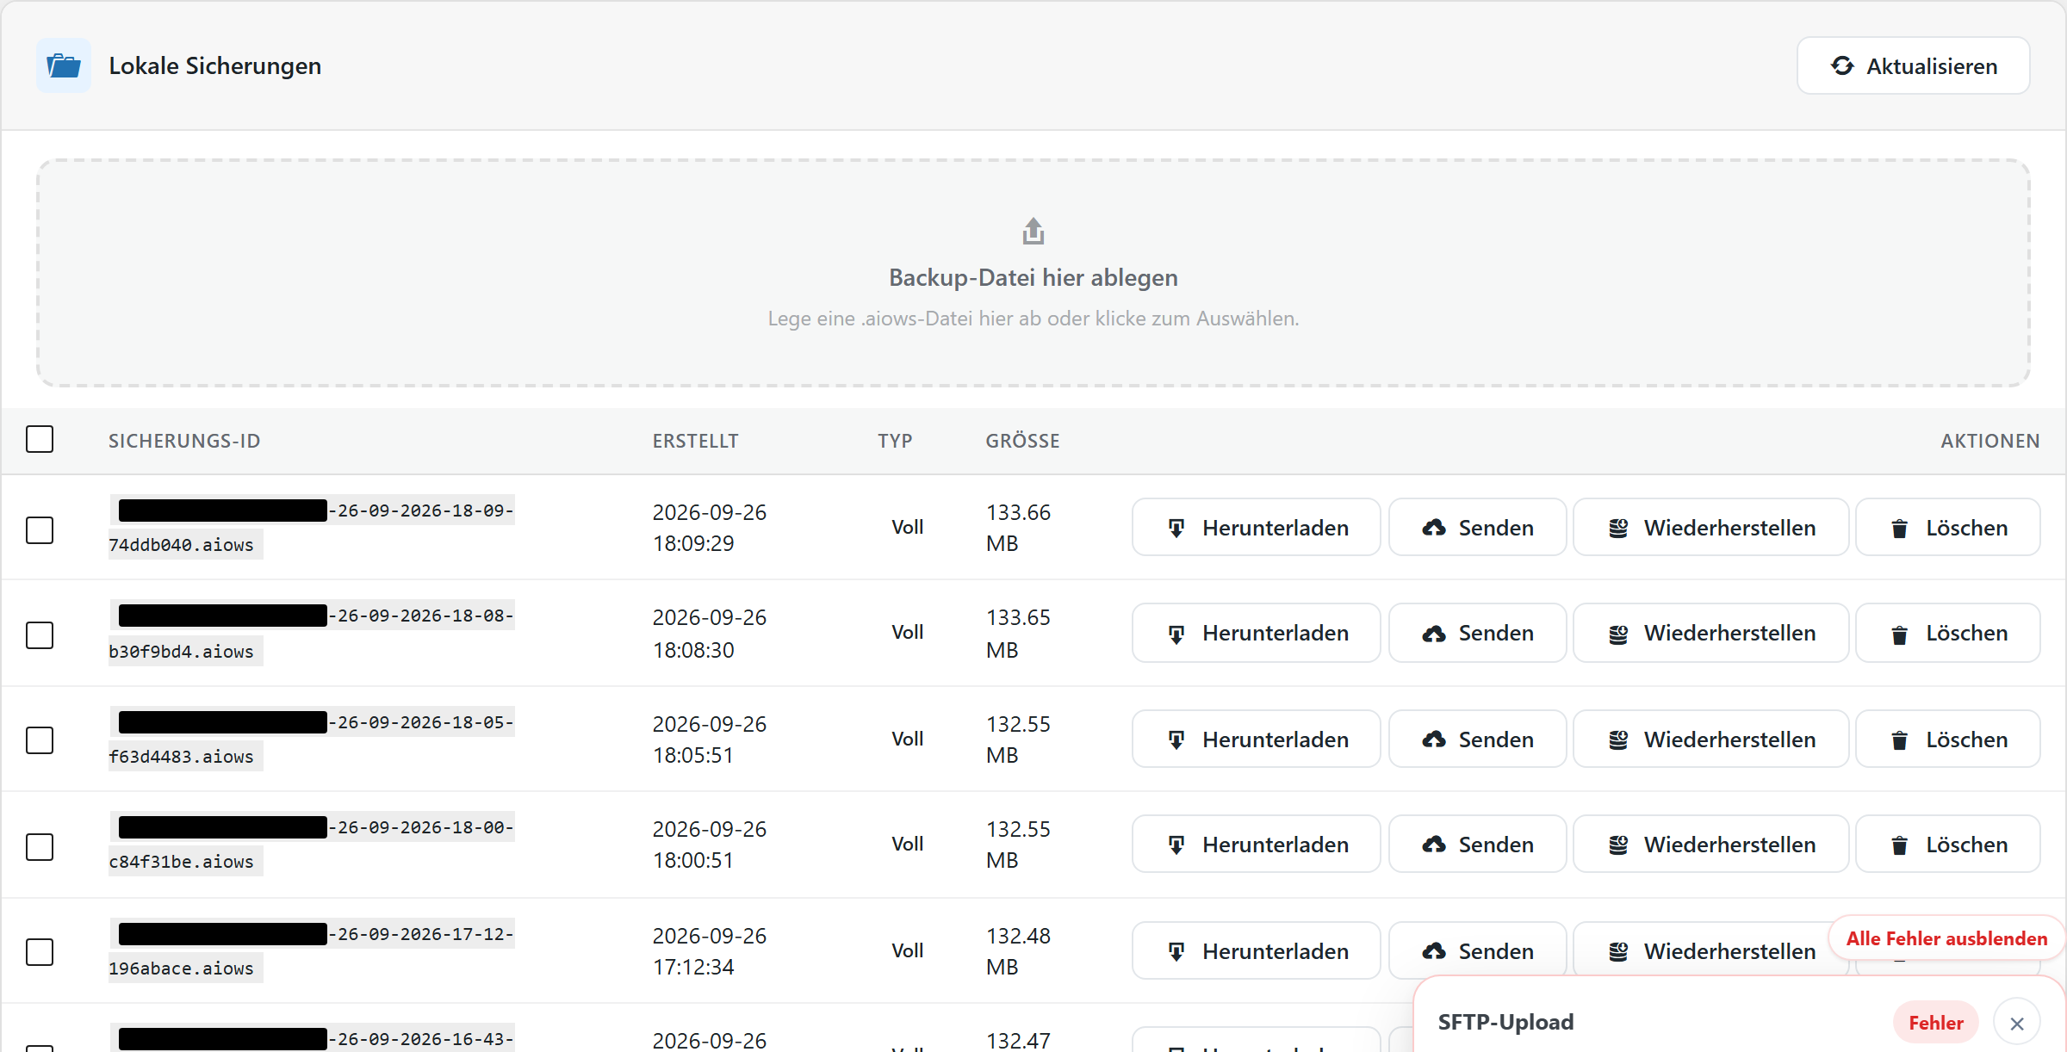Image resolution: width=2067 pixels, height=1052 pixels.
Task: Restore backup 74ddb040.aiows with Wiederherstellen
Action: pyautogui.click(x=1710, y=528)
